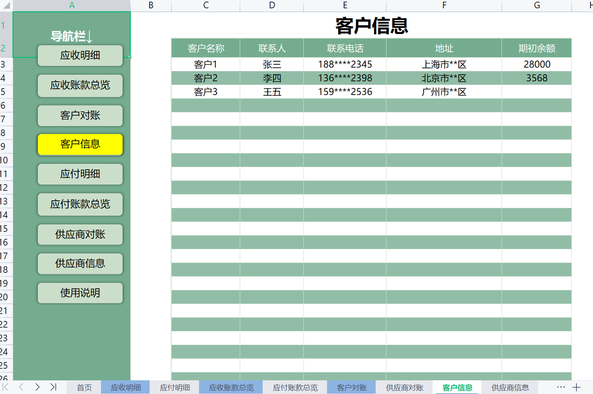The width and height of the screenshot is (593, 394).
Task: Jump to the first sheet using the tab arrow
Action: (x=6, y=387)
